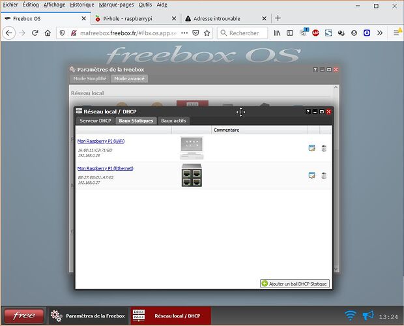Close the Adresse introuvable browser tab
This screenshot has height=326, width=404.
[264, 18]
